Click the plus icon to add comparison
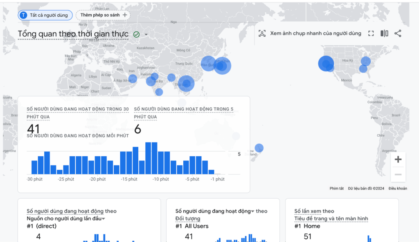Image resolution: width=419 pixels, height=242 pixels. pyautogui.click(x=125, y=15)
